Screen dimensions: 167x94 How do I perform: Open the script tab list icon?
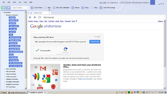pos(28,13)
